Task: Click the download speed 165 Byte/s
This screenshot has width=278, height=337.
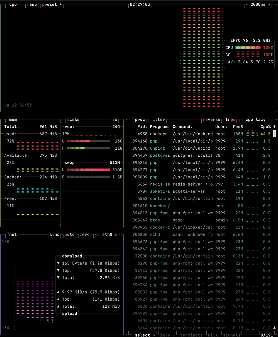Action: (x=75, y=263)
